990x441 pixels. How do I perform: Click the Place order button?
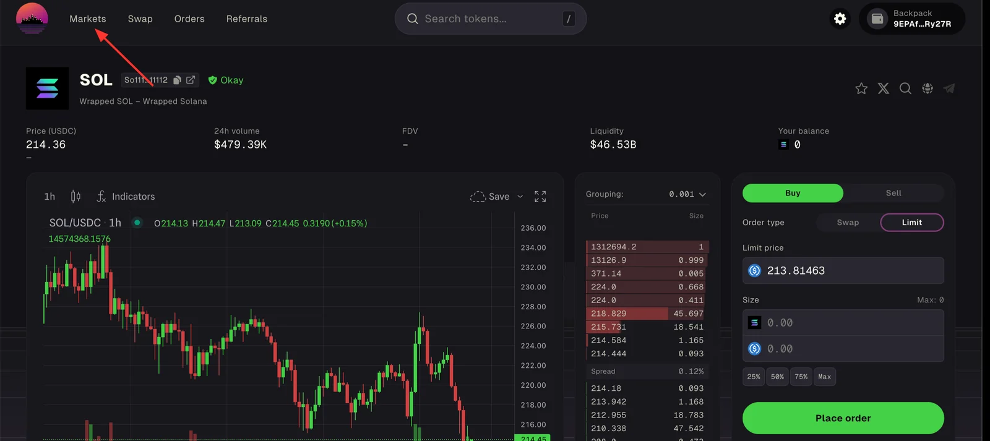[843, 418]
